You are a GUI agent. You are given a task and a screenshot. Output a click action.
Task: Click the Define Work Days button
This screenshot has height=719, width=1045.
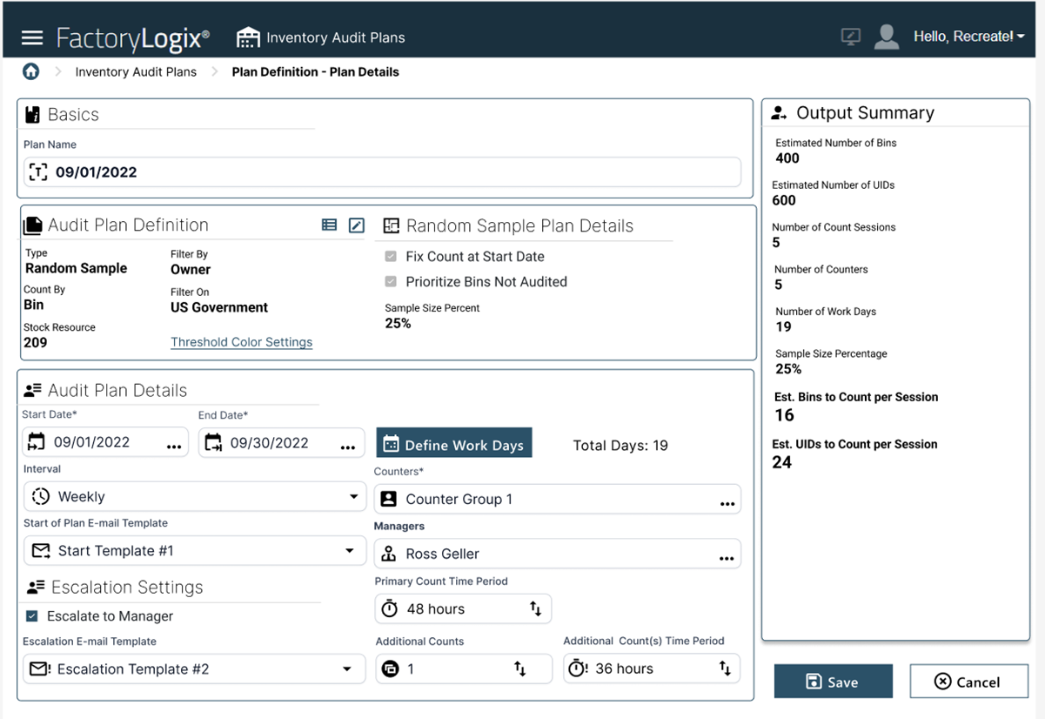click(453, 442)
